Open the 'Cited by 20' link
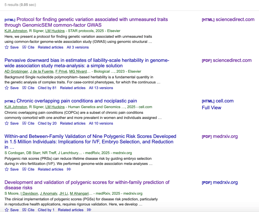 pos(47,123)
